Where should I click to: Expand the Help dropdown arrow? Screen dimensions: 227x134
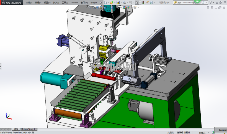pos(213,2)
